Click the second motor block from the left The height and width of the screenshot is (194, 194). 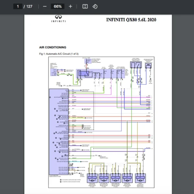tap(104, 178)
